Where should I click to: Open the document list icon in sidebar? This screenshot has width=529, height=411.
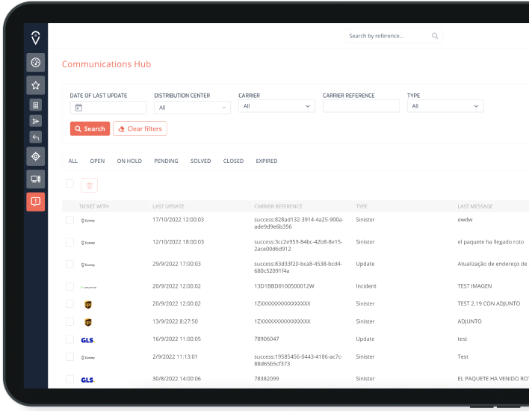point(35,105)
